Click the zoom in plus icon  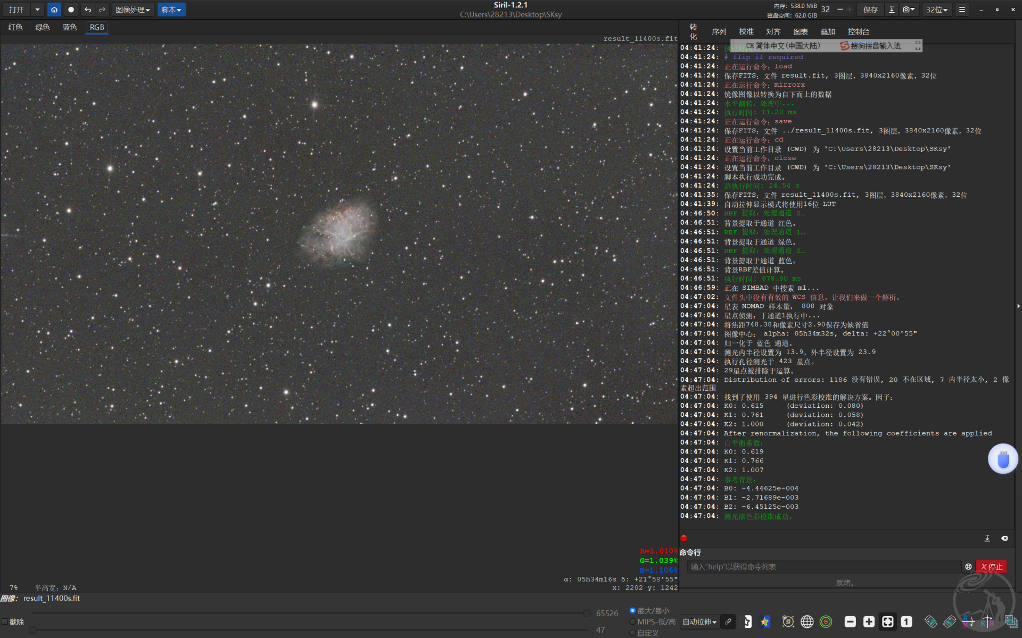point(869,622)
